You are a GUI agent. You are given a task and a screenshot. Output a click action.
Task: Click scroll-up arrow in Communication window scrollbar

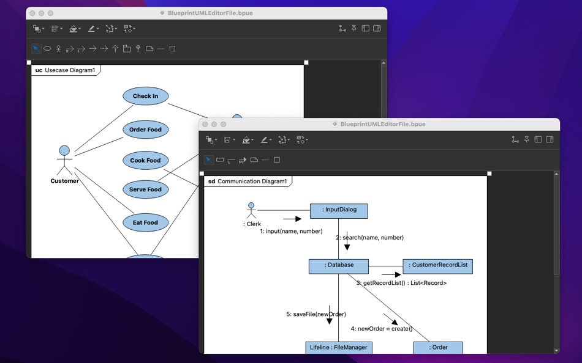coord(556,174)
